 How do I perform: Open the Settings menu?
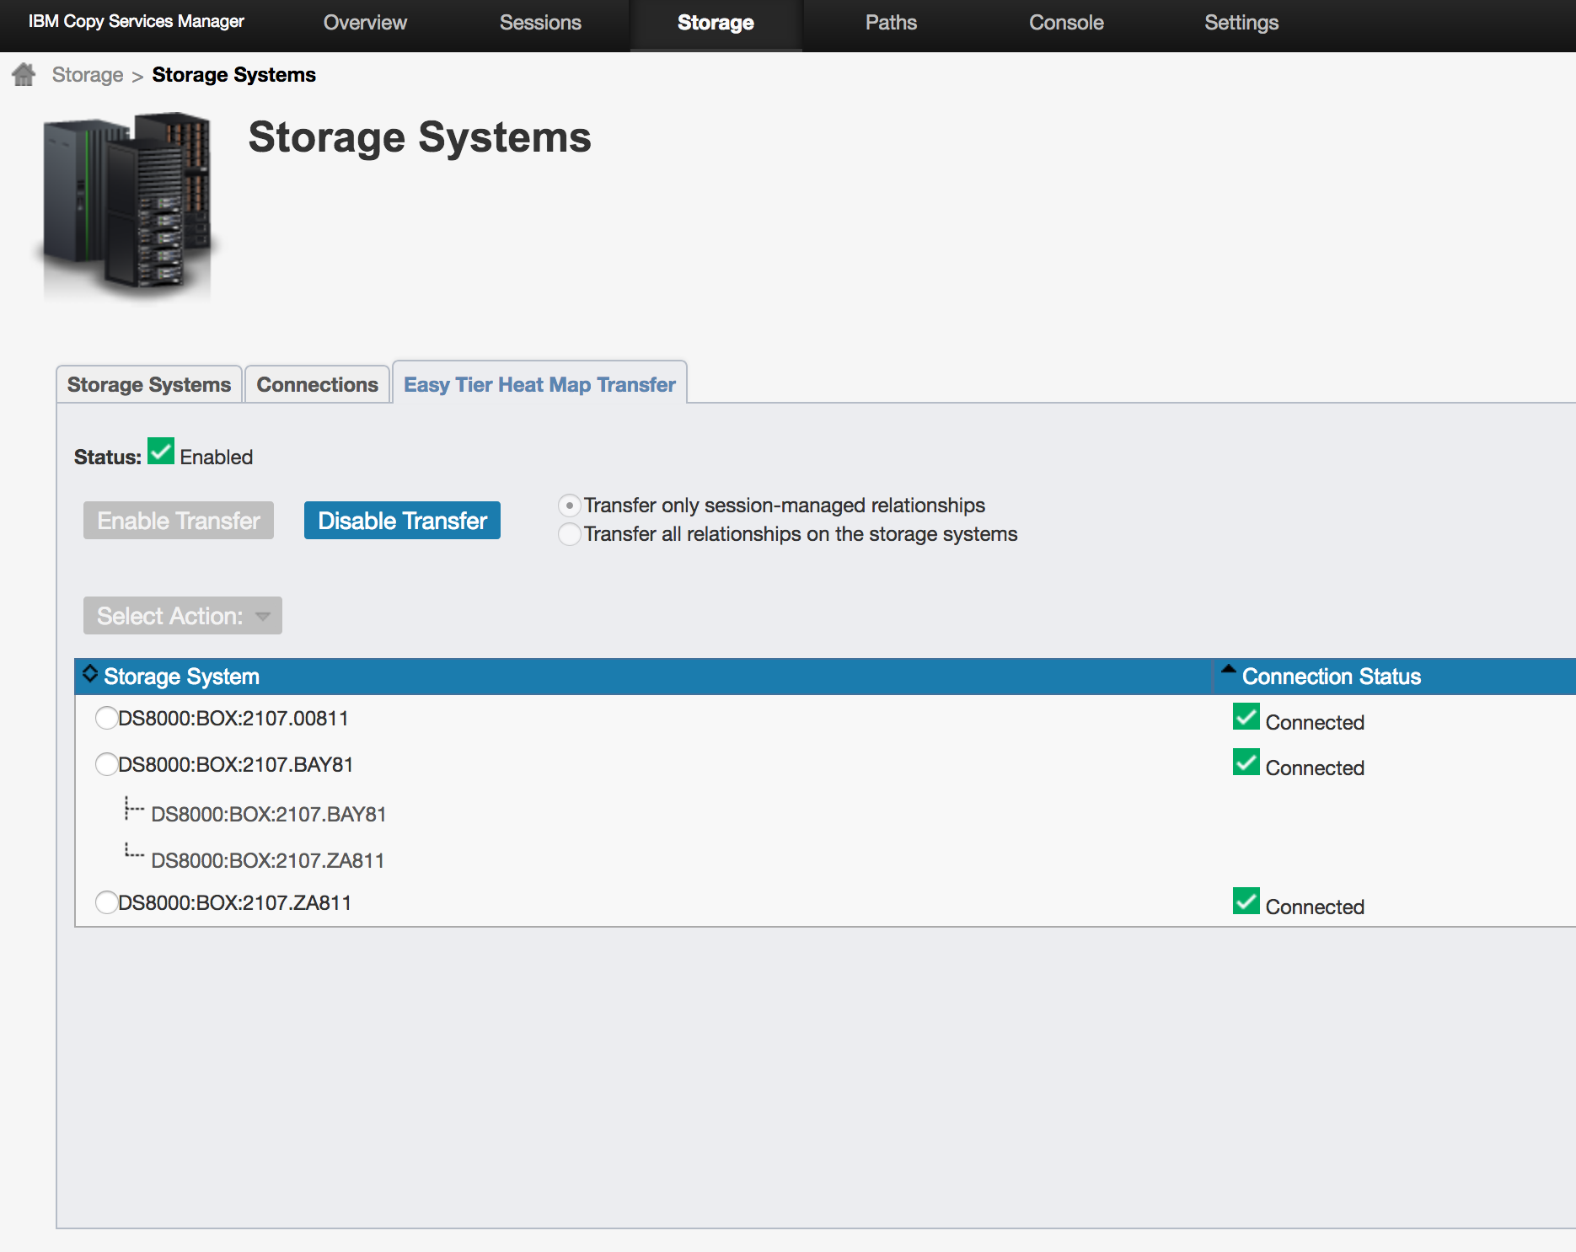tap(1241, 23)
